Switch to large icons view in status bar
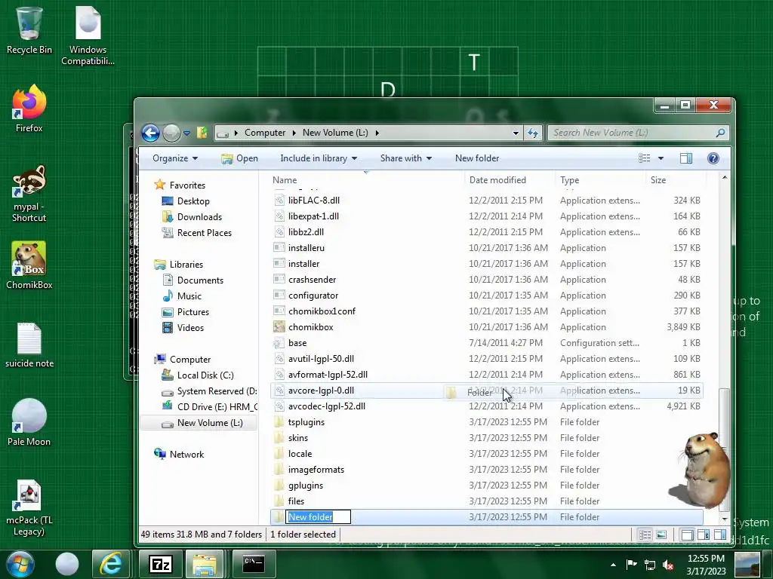 [661, 535]
